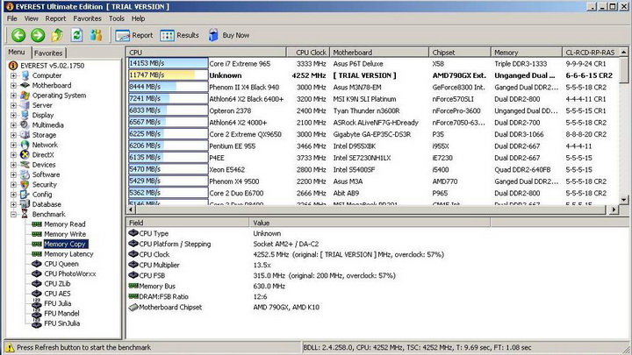Sort by the Motherboard column header
The image size is (632, 355).
coord(379,53)
